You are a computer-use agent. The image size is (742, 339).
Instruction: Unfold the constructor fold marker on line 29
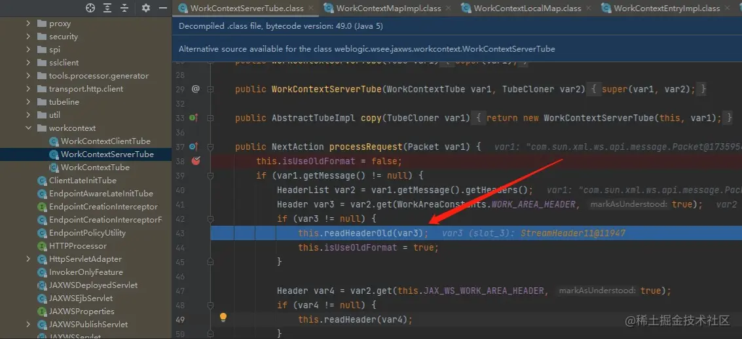(211, 89)
